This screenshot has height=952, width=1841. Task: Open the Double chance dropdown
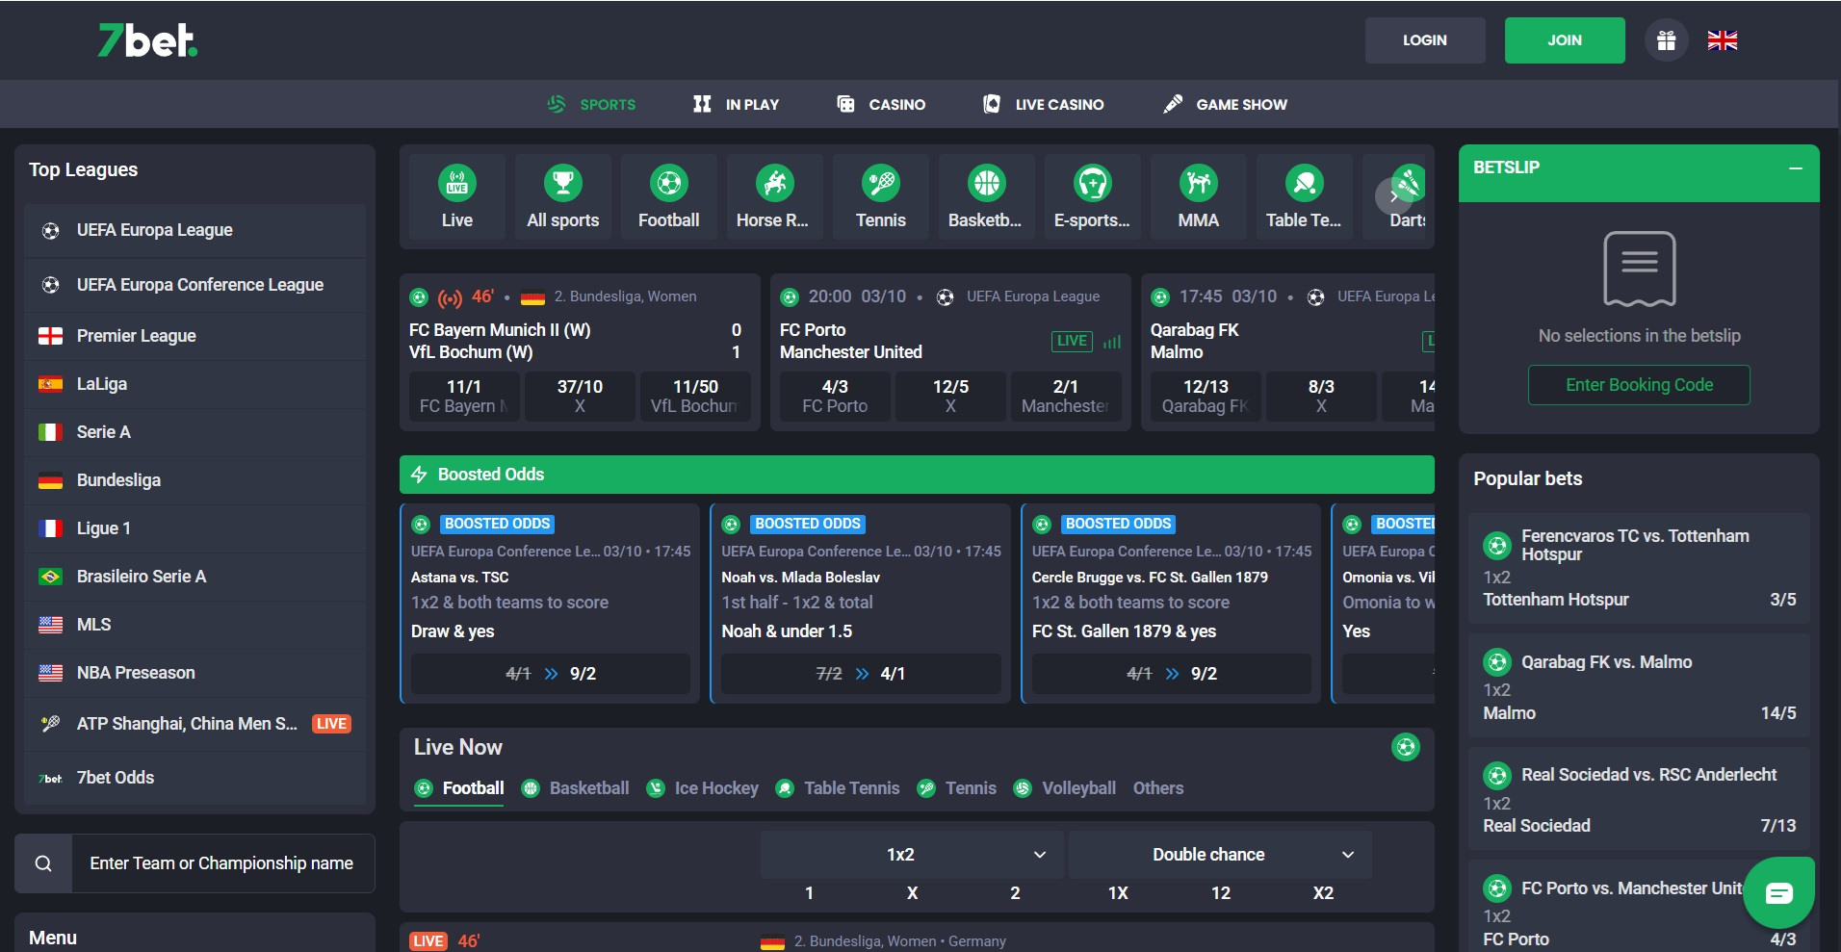(1219, 854)
